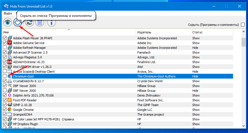Click publisher The GIMP Team
Image resolution: width=248 pixels, height=133 pixels.
click(148, 105)
